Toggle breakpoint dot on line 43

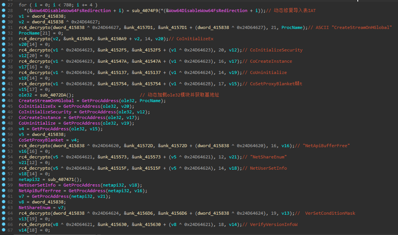pyautogui.click(x=3, y=95)
